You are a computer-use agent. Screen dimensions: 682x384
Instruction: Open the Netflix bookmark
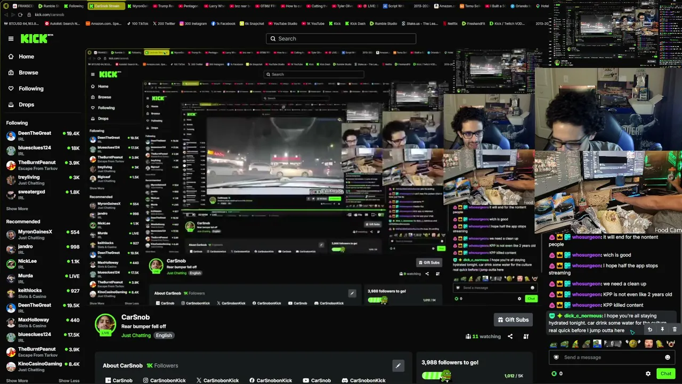coord(450,23)
